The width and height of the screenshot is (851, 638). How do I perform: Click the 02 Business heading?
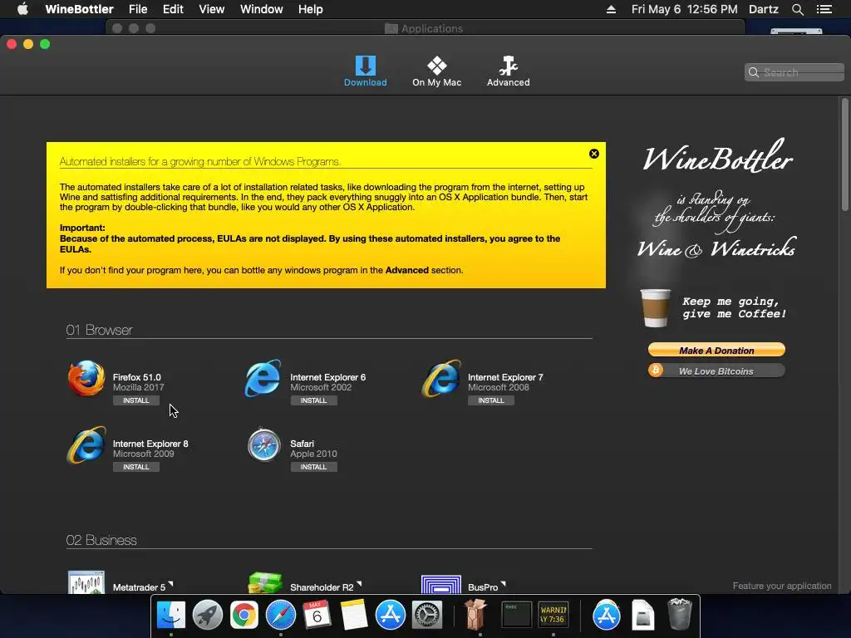pyautogui.click(x=101, y=540)
